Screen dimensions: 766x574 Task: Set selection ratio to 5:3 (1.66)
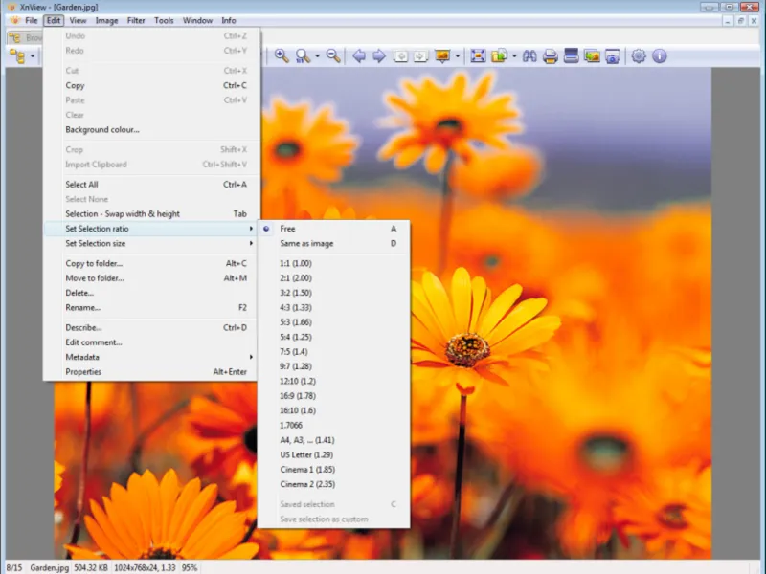coord(334,322)
